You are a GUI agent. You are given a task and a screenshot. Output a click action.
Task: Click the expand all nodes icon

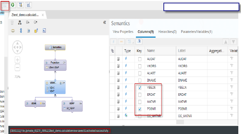coord(28,23)
